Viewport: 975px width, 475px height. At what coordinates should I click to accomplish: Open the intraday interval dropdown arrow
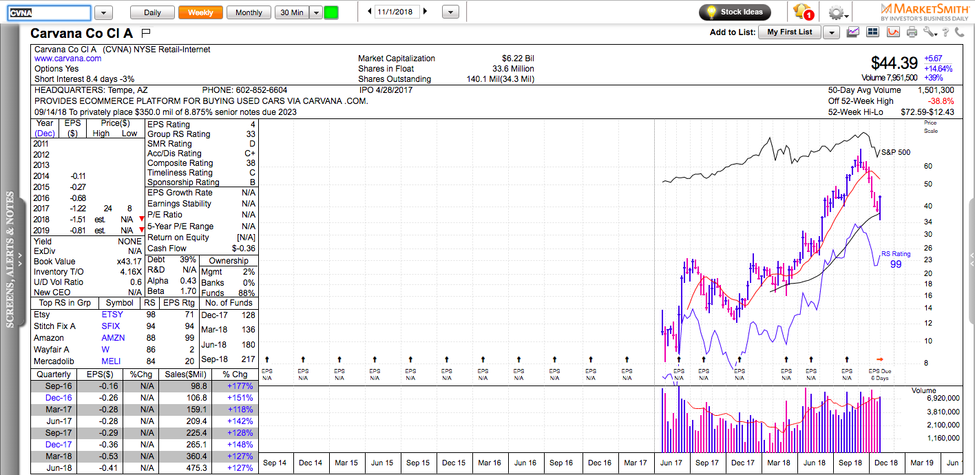tap(316, 12)
